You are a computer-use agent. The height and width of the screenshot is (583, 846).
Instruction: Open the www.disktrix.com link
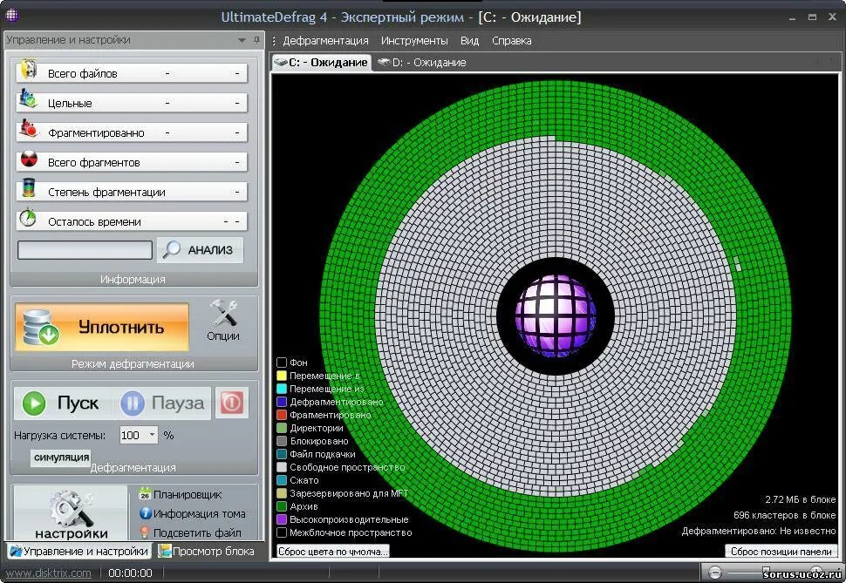tap(49, 573)
